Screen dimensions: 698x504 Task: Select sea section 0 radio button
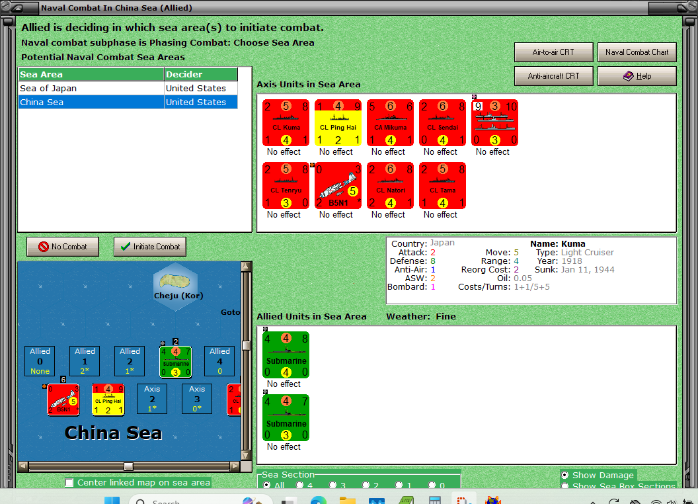pos(432,485)
